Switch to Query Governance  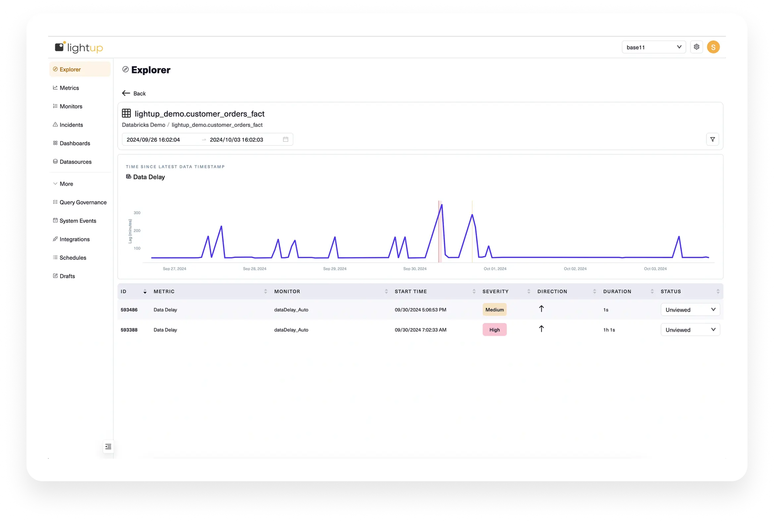[x=83, y=202]
